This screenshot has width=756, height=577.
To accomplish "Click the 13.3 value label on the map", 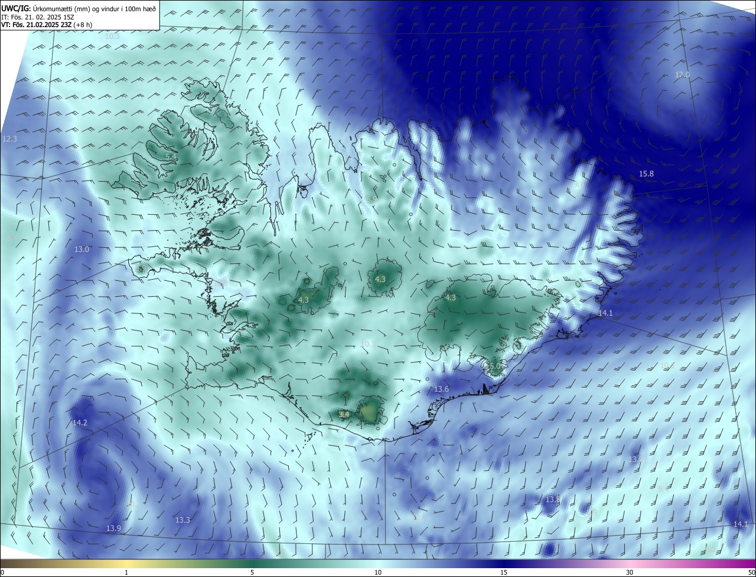I will point(183,520).
